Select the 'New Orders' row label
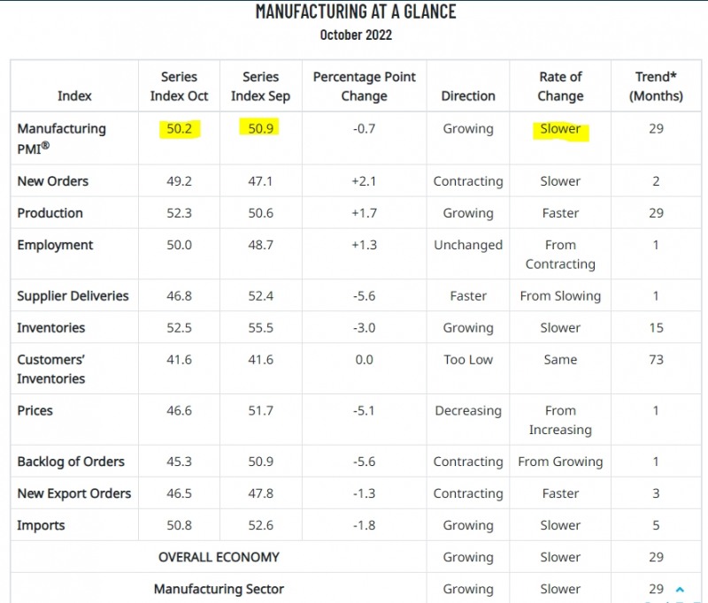The image size is (708, 603). (53, 181)
